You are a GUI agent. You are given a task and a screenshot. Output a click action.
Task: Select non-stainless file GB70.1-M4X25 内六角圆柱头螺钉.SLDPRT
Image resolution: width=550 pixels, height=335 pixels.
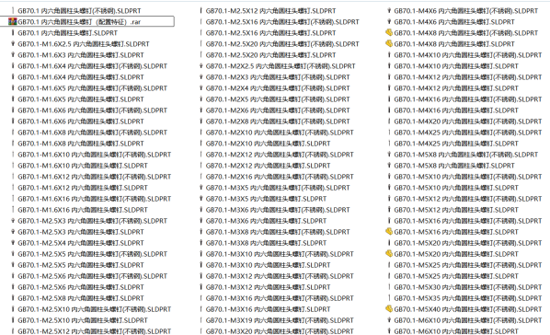pos(456,144)
